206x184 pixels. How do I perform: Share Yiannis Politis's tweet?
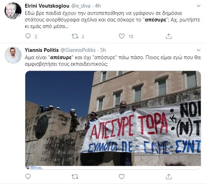169,177
